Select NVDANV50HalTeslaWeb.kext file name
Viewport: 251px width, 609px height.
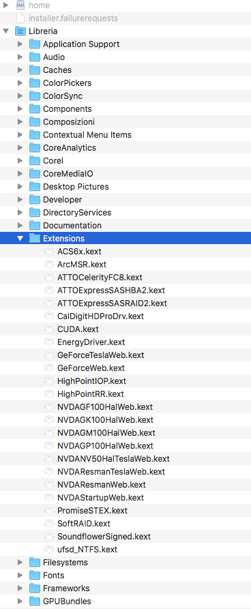[x=113, y=459]
